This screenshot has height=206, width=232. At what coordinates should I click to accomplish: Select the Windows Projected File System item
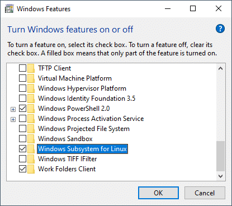coord(84,129)
